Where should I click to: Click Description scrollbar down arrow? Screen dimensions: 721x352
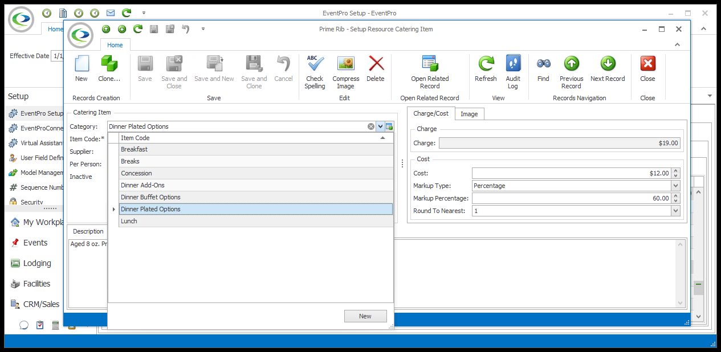tap(680, 303)
